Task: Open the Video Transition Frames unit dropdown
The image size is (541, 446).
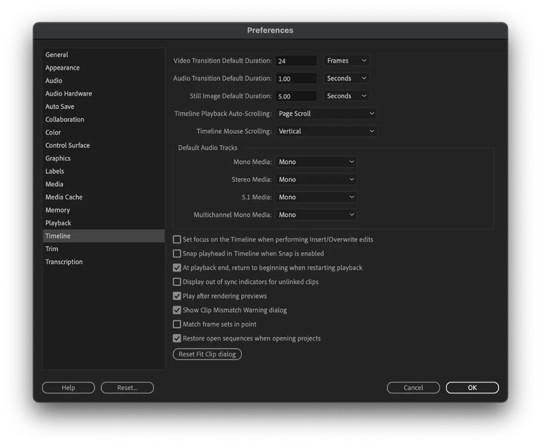Action: (346, 61)
